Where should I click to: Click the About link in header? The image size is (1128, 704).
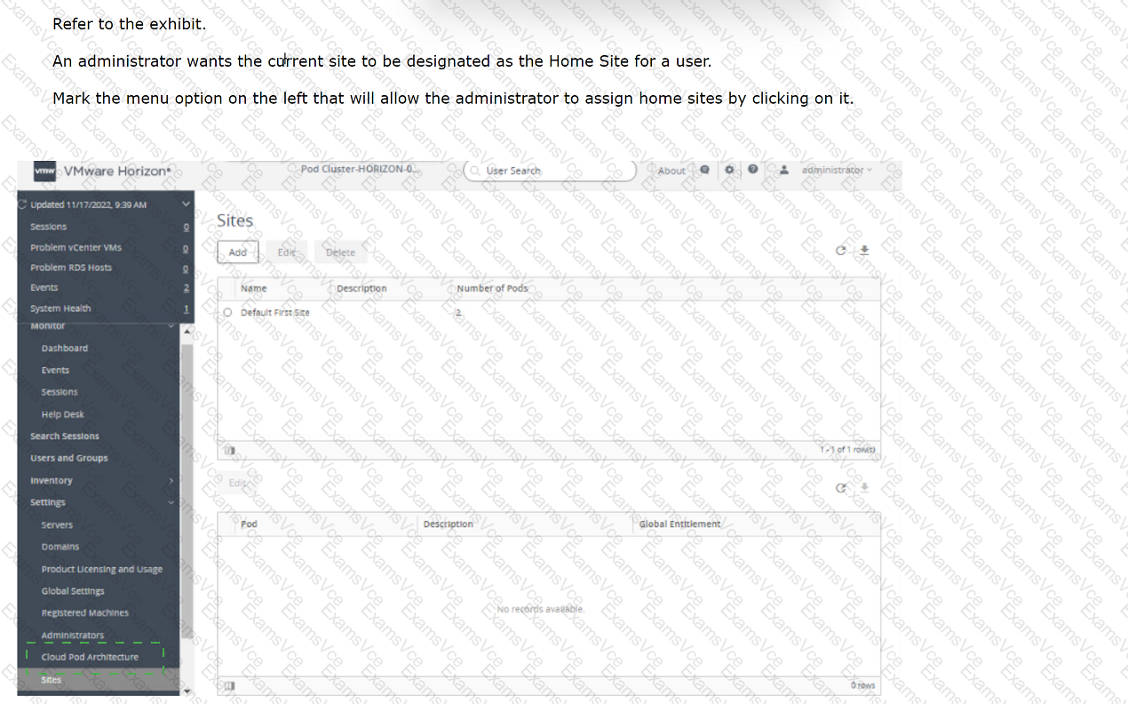click(671, 171)
